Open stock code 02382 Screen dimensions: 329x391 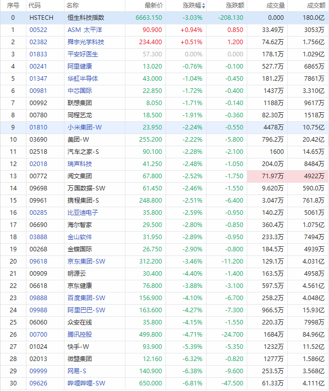pyautogui.click(x=39, y=42)
